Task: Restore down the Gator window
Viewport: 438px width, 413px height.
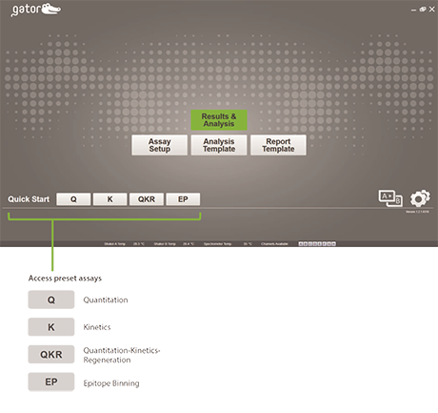Action: (x=423, y=10)
